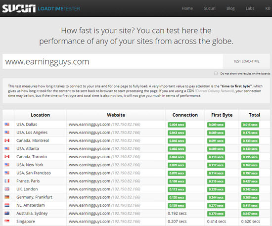Image resolution: width=272 pixels, height=226 pixels.
Task: Open the Sucuri menu item
Action: point(209,8)
